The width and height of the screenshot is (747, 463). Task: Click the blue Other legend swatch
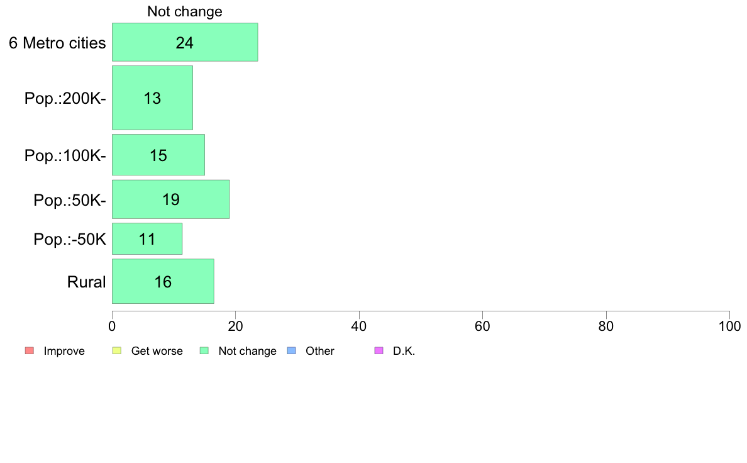(292, 351)
